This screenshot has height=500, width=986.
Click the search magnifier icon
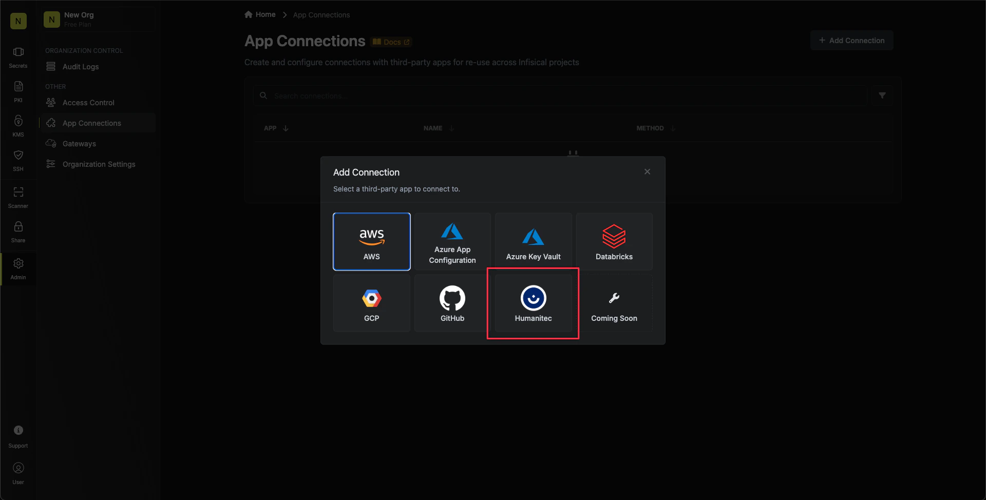click(x=263, y=95)
